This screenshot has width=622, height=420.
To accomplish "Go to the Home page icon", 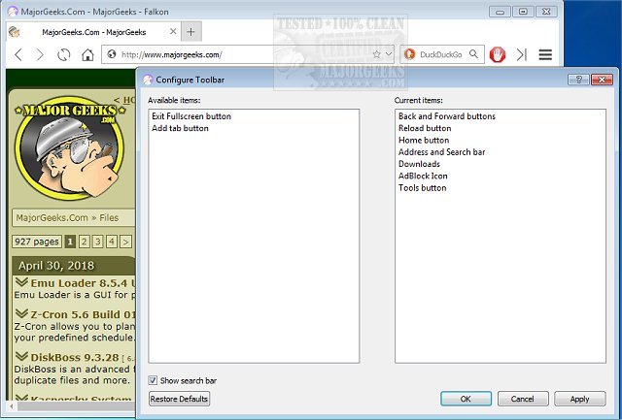I will coord(87,54).
